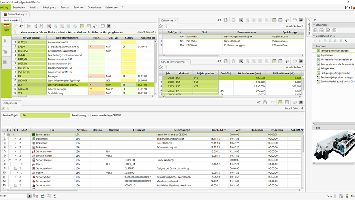Open the Bearbeiten menu
The width and height of the screenshot is (355, 200).
19,7
